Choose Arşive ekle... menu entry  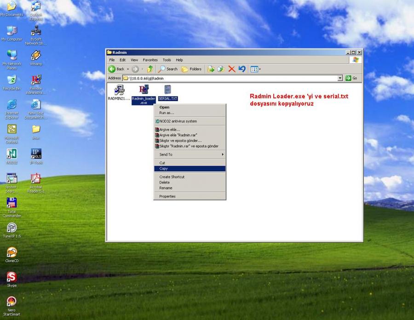(190, 130)
